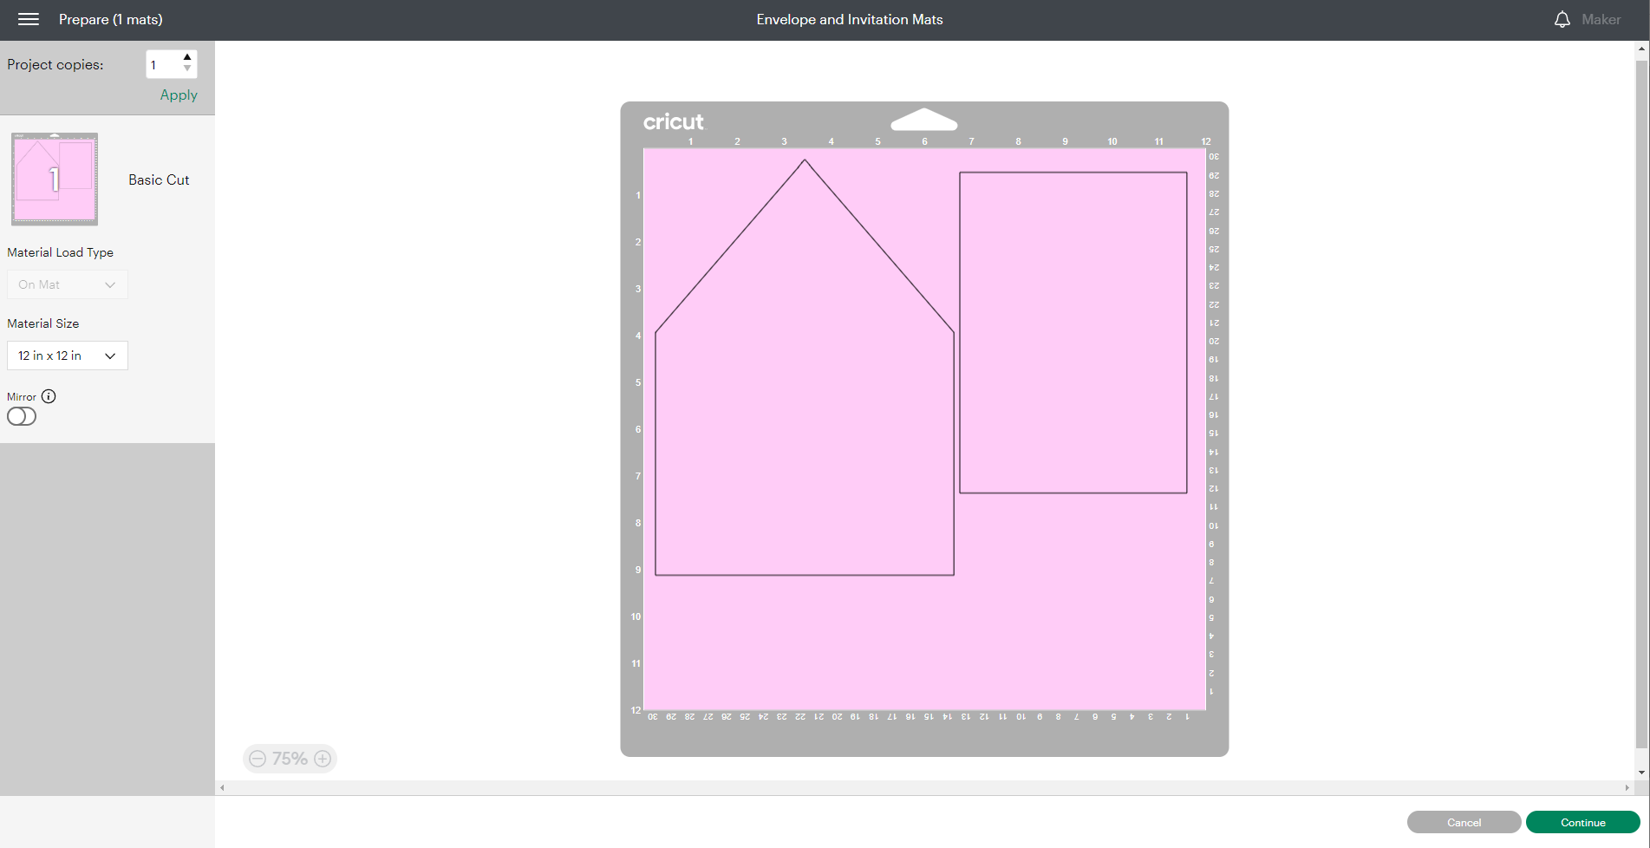Select the Maker machine label
This screenshot has height=848, width=1650.
click(1601, 19)
